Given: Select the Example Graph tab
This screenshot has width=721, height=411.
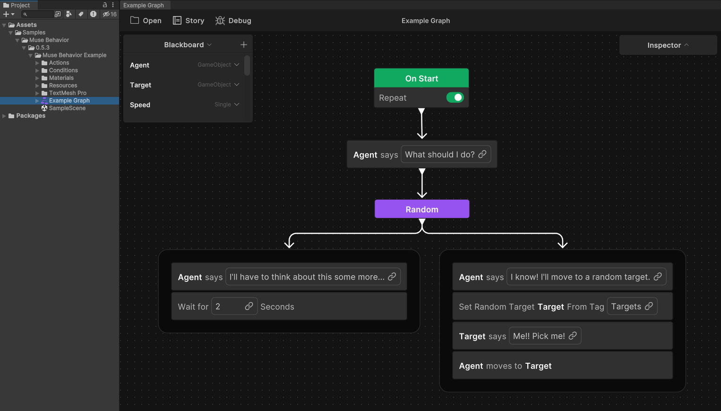Looking at the screenshot, I should point(144,5).
